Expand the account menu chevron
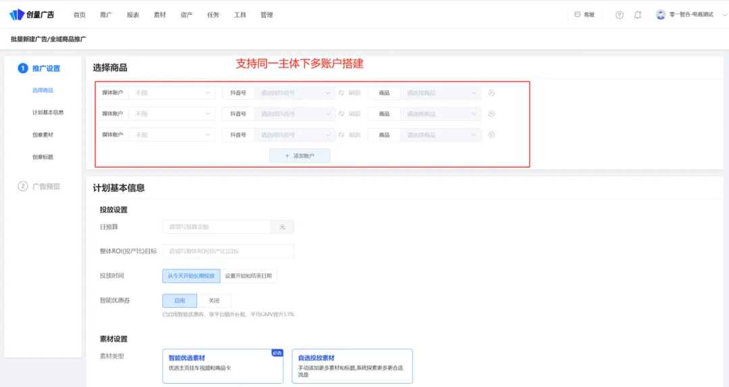Image resolution: width=729 pixels, height=387 pixels. (x=724, y=15)
